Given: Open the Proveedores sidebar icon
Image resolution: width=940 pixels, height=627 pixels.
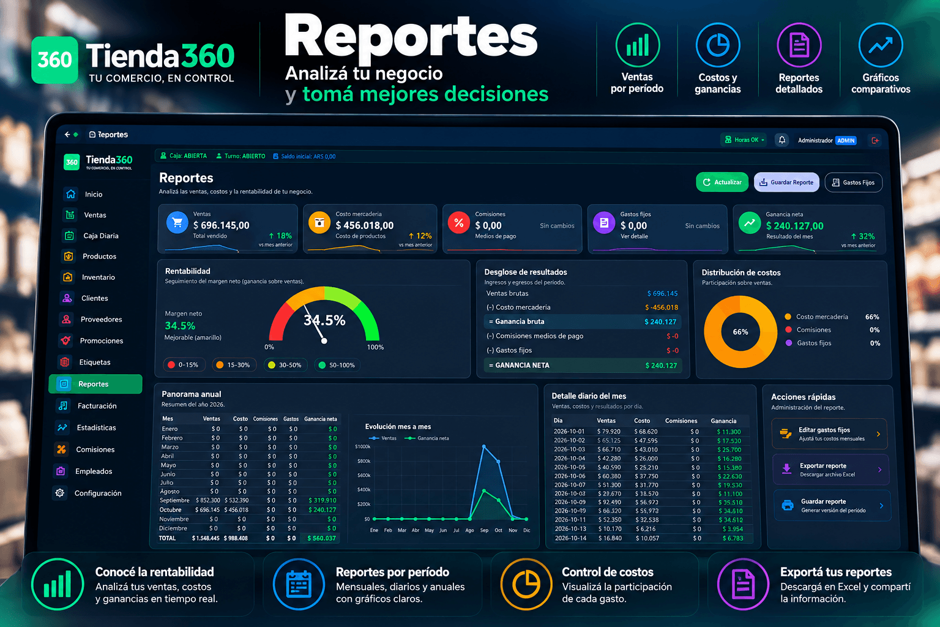Looking at the screenshot, I should tap(67, 319).
